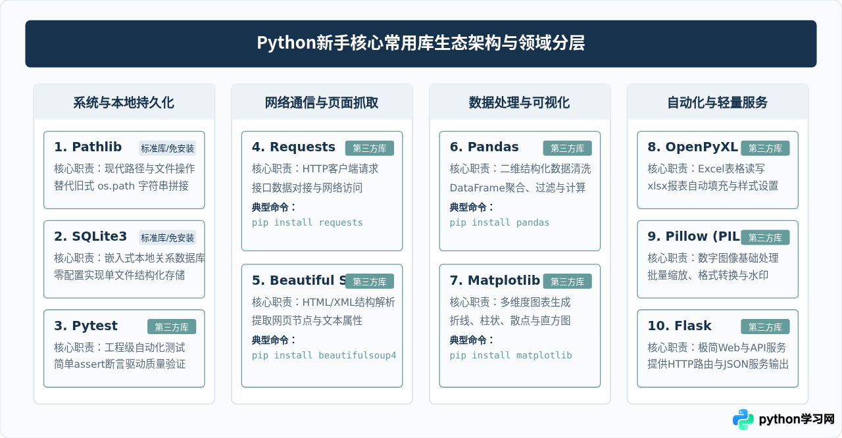Image resolution: width=842 pixels, height=438 pixels.
Task: Click 批量缩放、格式转换与水印 line
Action: (708, 275)
